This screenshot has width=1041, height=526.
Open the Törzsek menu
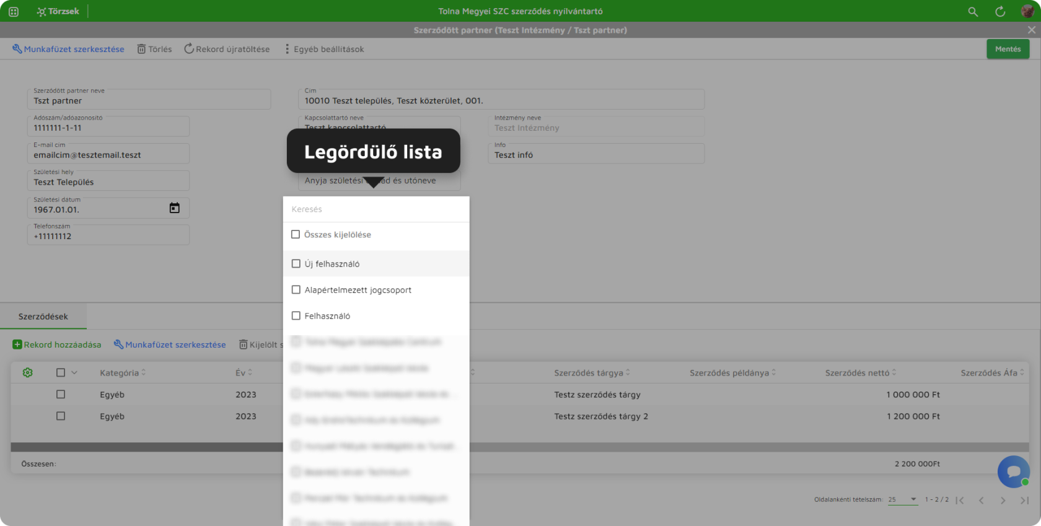click(58, 12)
